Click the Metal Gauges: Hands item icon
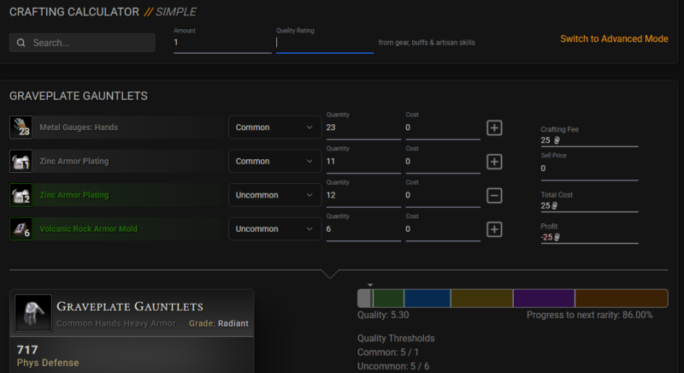The width and height of the screenshot is (684, 373). coord(21,127)
